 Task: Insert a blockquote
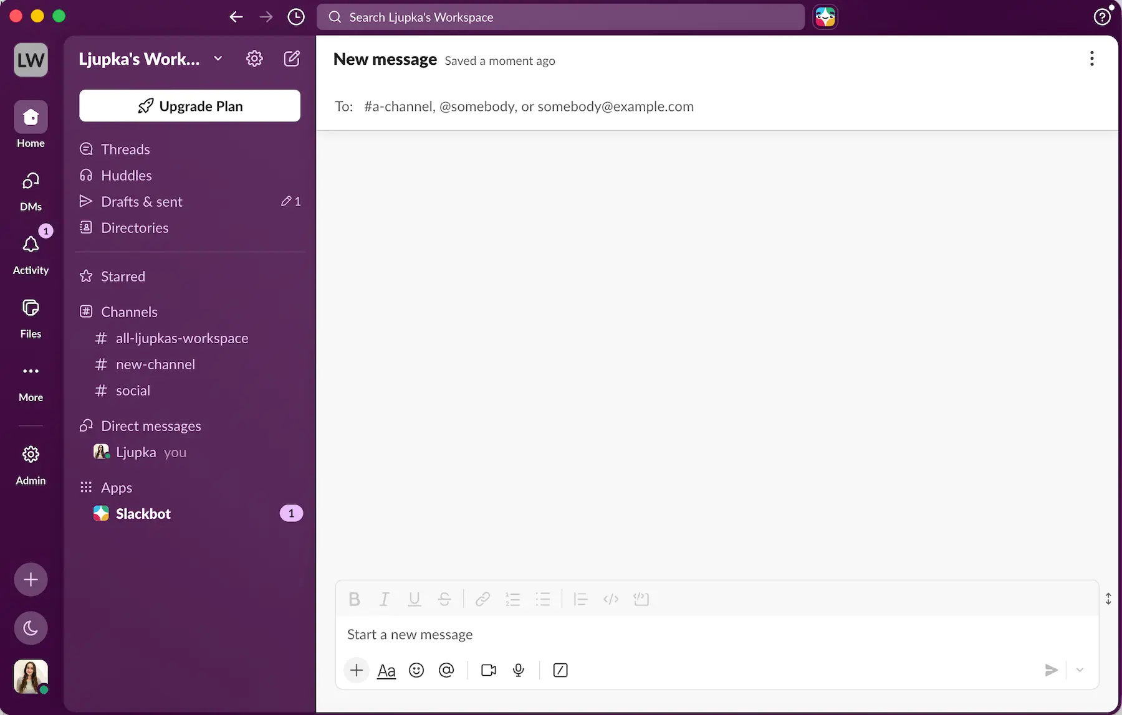(x=580, y=599)
